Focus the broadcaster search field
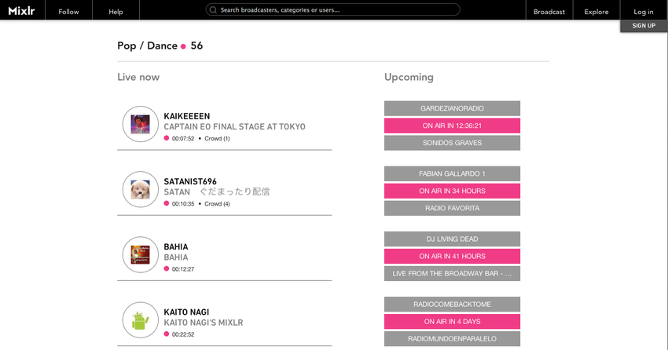668x350 pixels. point(332,9)
